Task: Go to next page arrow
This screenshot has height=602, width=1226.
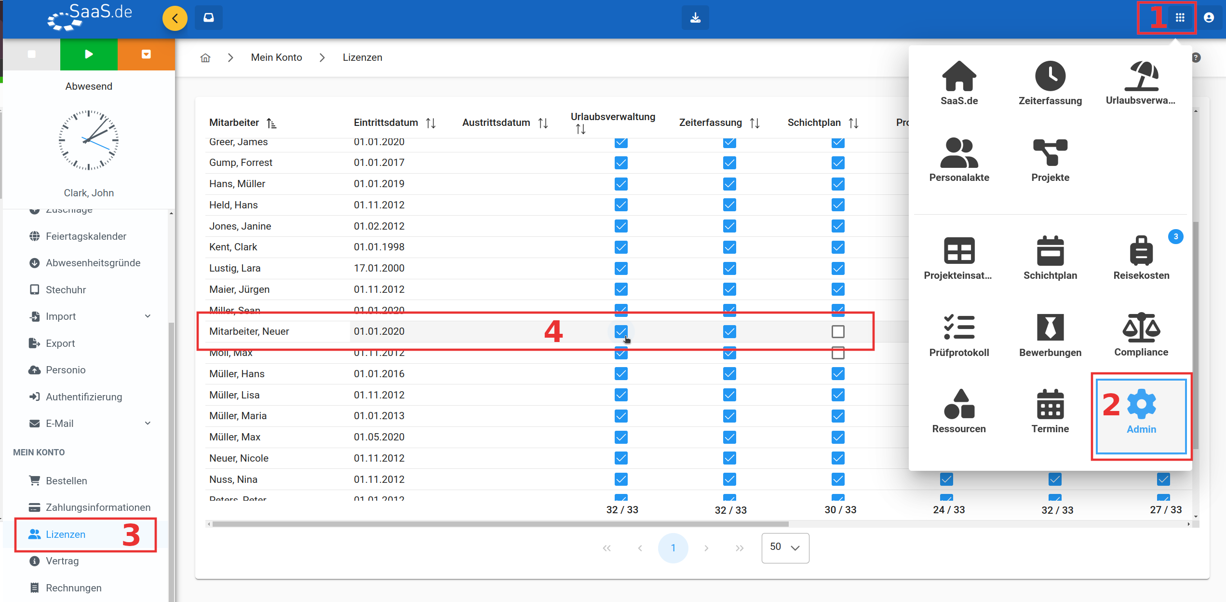Action: (706, 548)
